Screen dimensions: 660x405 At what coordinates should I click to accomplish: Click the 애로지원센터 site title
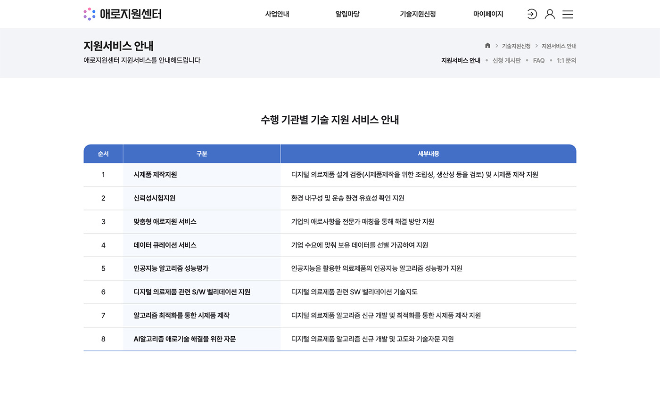132,14
